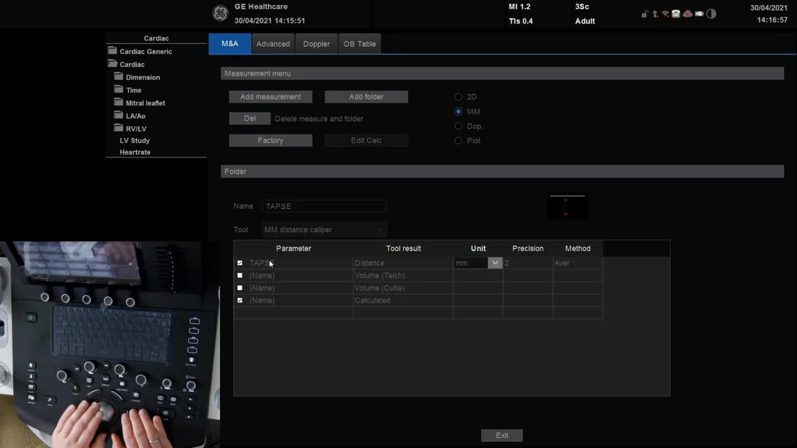Open the Unit mm dropdown arrow
The width and height of the screenshot is (797, 448).
494,263
